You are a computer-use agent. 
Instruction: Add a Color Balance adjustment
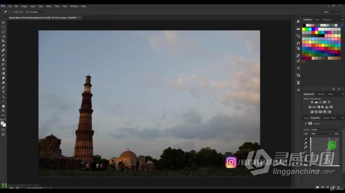click(314, 107)
